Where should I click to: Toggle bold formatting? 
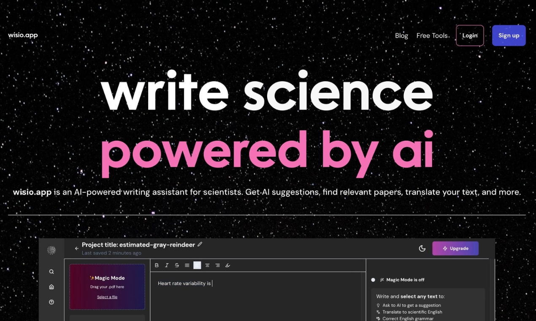tap(157, 265)
